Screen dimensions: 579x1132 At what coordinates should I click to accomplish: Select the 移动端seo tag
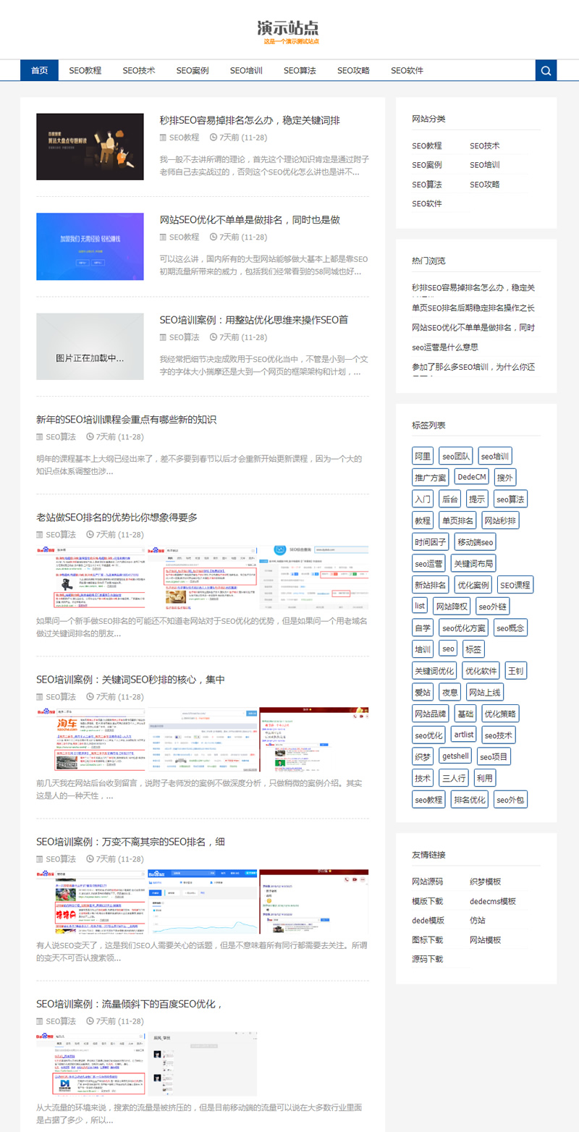pyautogui.click(x=475, y=541)
